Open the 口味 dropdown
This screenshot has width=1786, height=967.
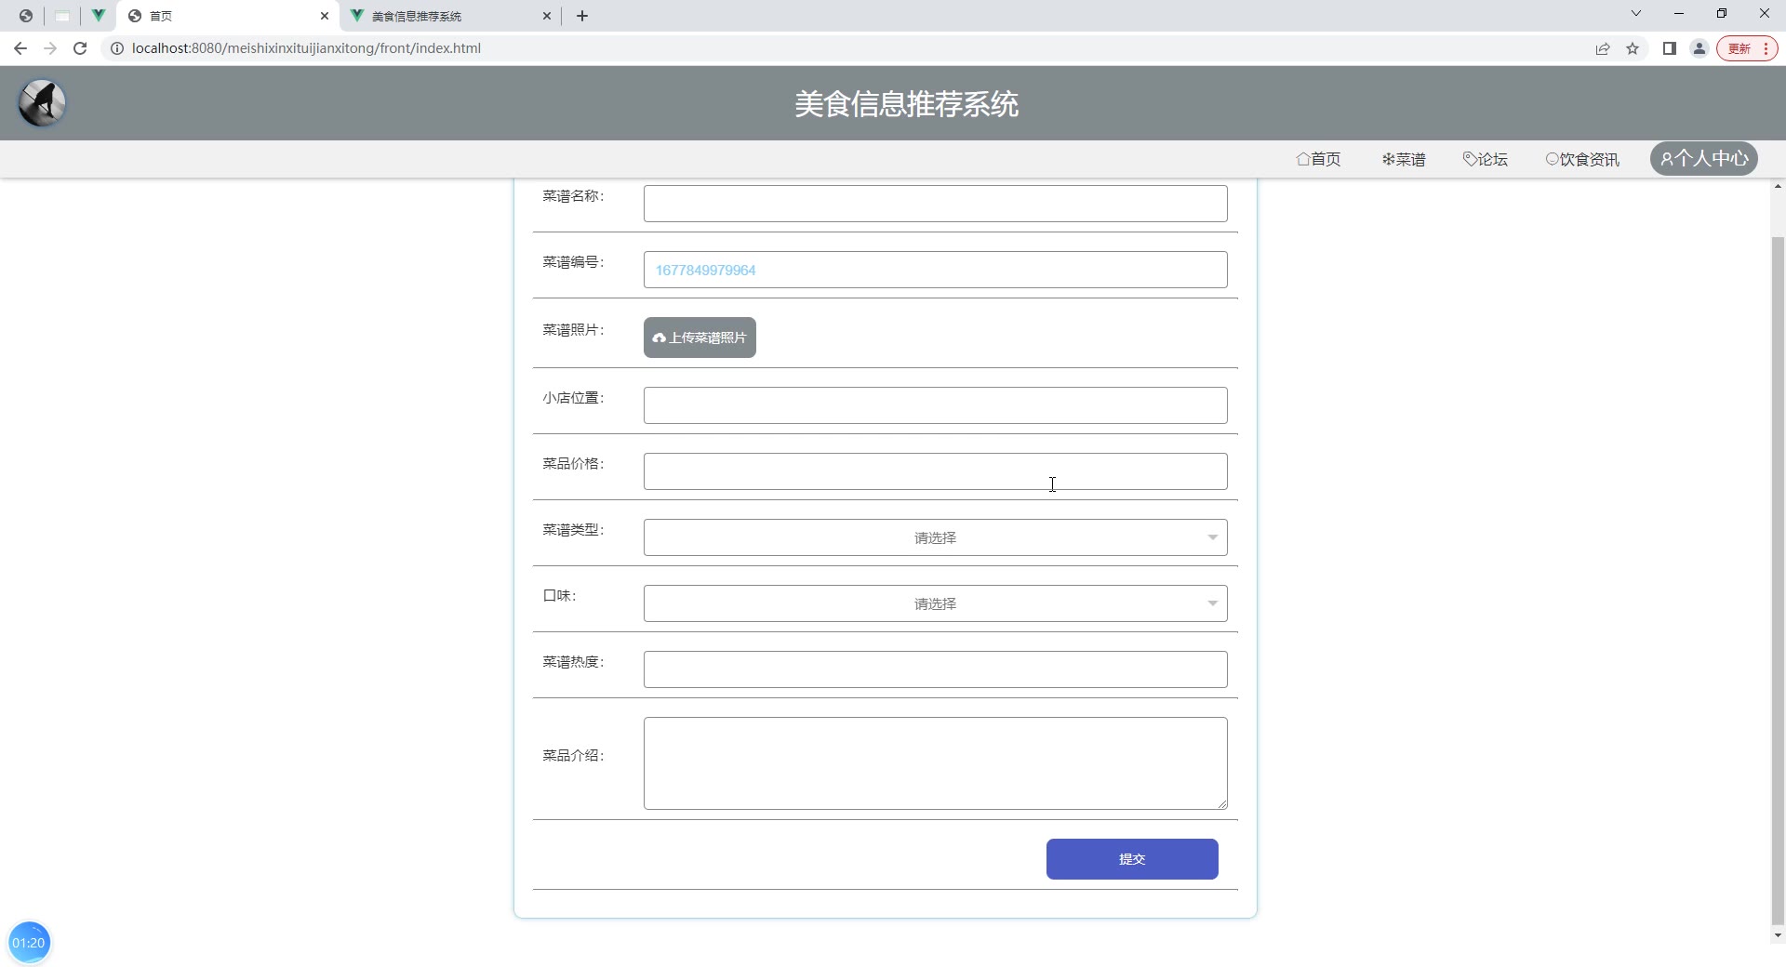pos(935,603)
